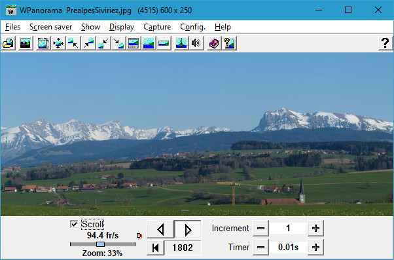Screen dimensions: 394x260
Task: Click the Timer value field showing 0.01s
Action: coord(288,247)
